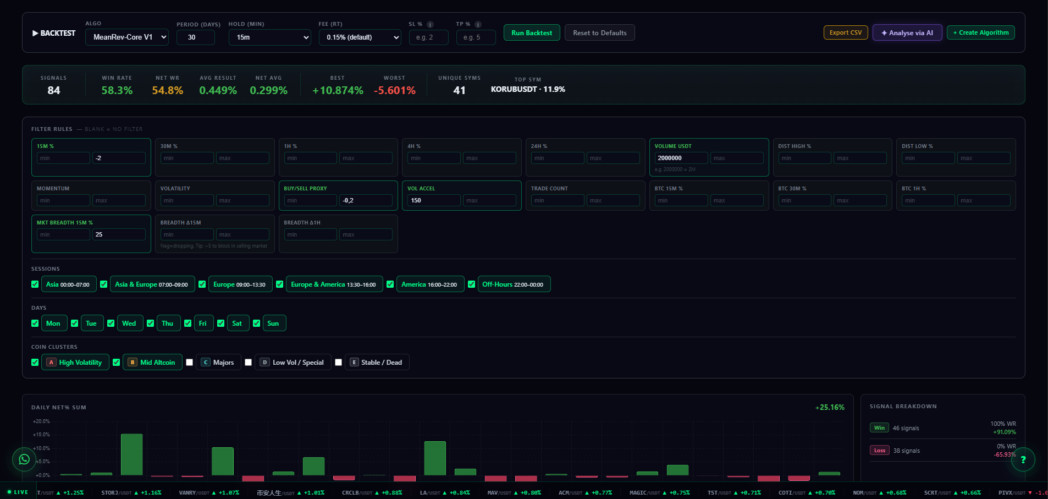Click the TRADE COUNT min field
The image size is (1048, 499).
(558, 200)
